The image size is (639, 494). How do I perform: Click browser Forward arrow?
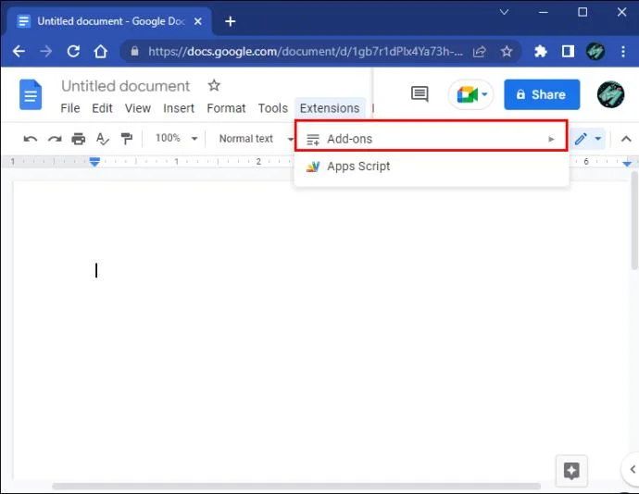[46, 51]
